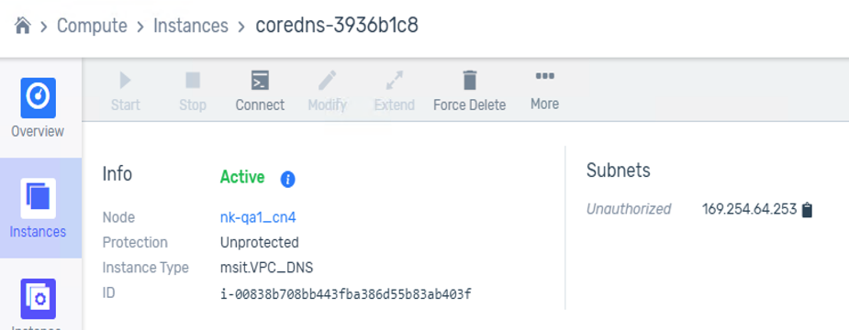This screenshot has height=330, width=849.
Task: Click the Active status label
Action: point(242,178)
